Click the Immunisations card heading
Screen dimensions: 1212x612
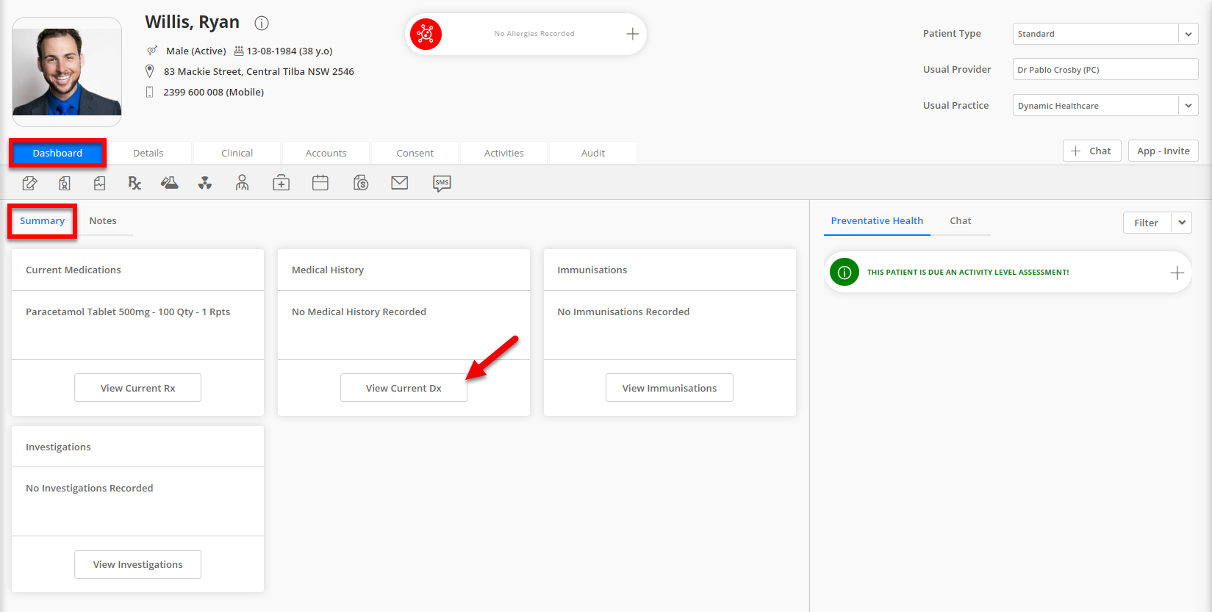pyautogui.click(x=592, y=270)
